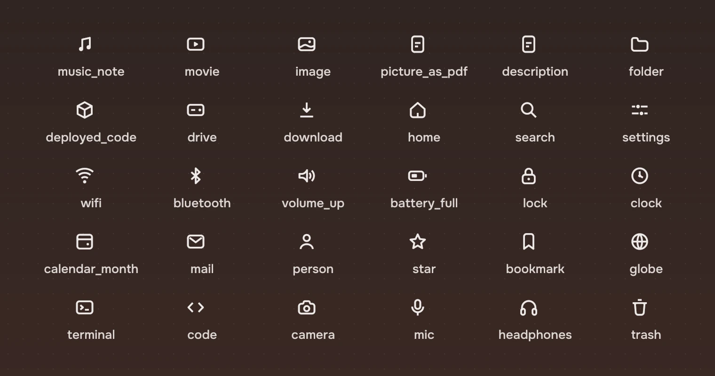Viewport: 715px width, 376px height.
Task: Click the bookmark icon
Action: (x=529, y=242)
